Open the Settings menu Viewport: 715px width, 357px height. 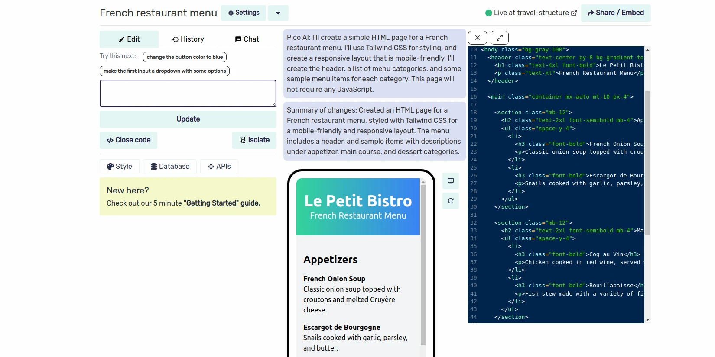[x=244, y=13]
